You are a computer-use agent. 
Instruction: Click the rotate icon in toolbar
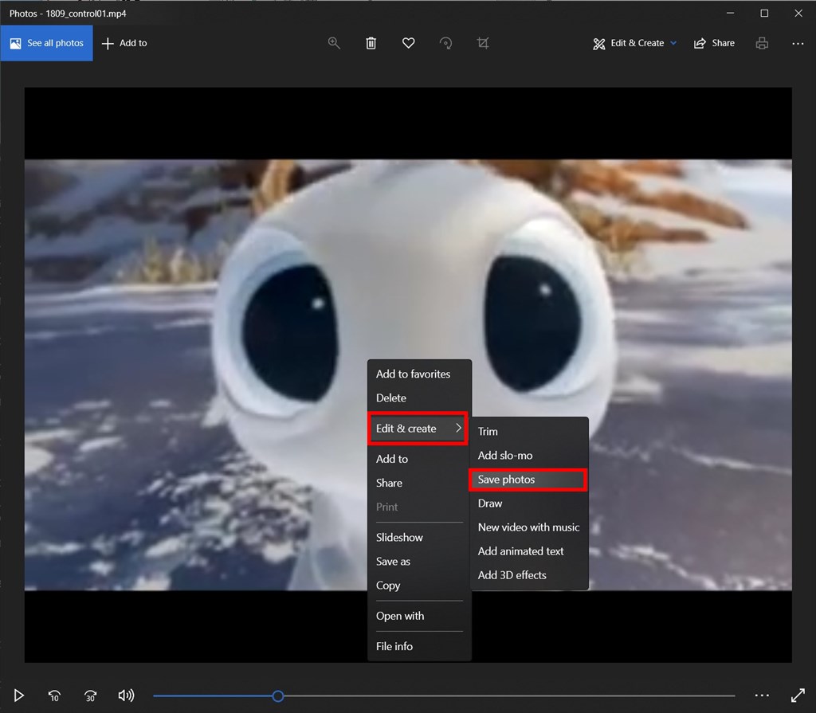point(445,43)
